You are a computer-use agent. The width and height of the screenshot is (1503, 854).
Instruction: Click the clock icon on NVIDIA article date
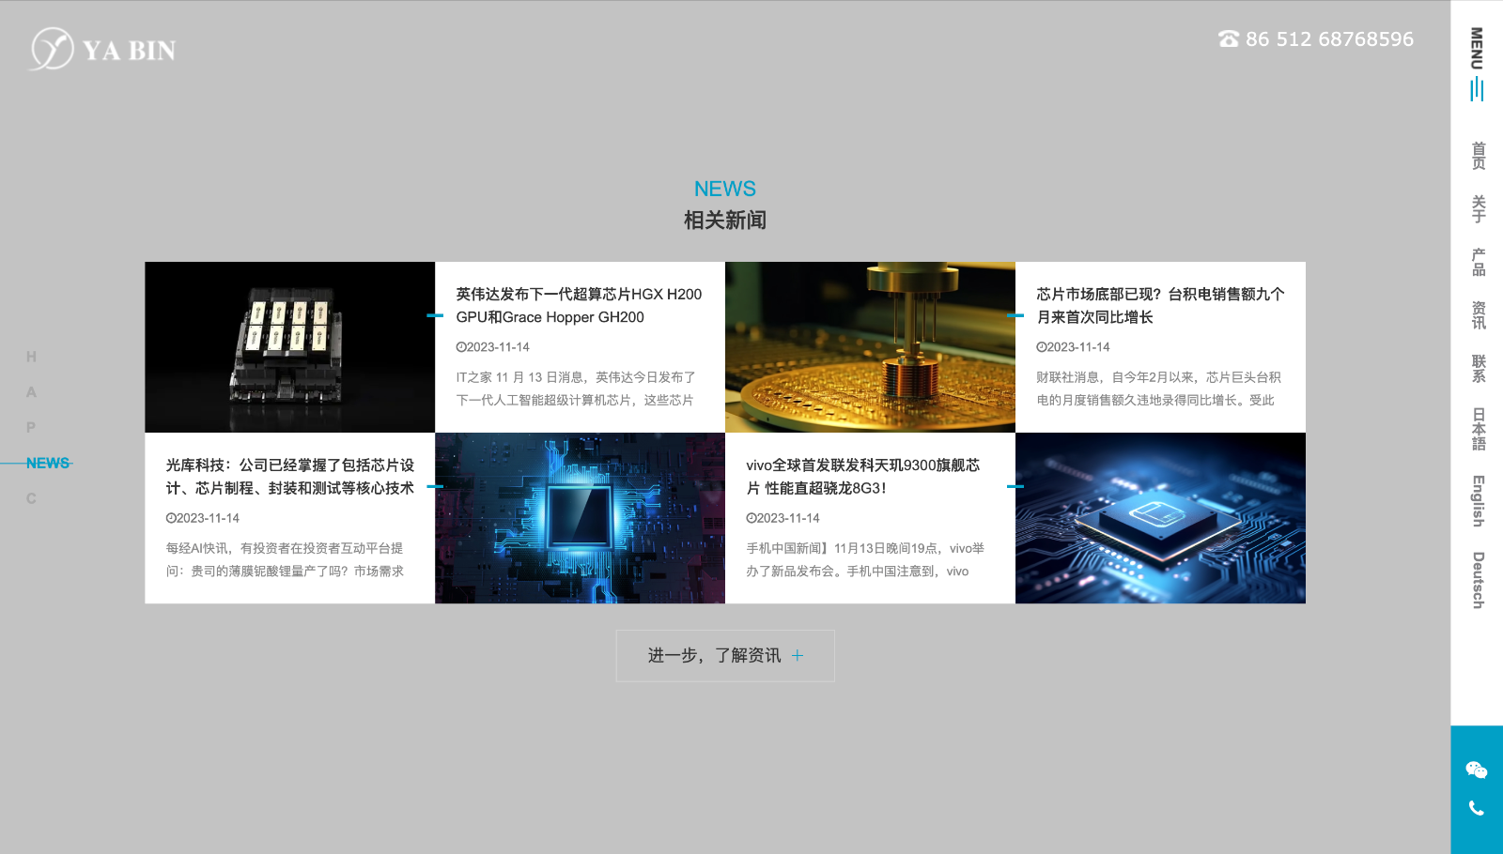(x=461, y=347)
